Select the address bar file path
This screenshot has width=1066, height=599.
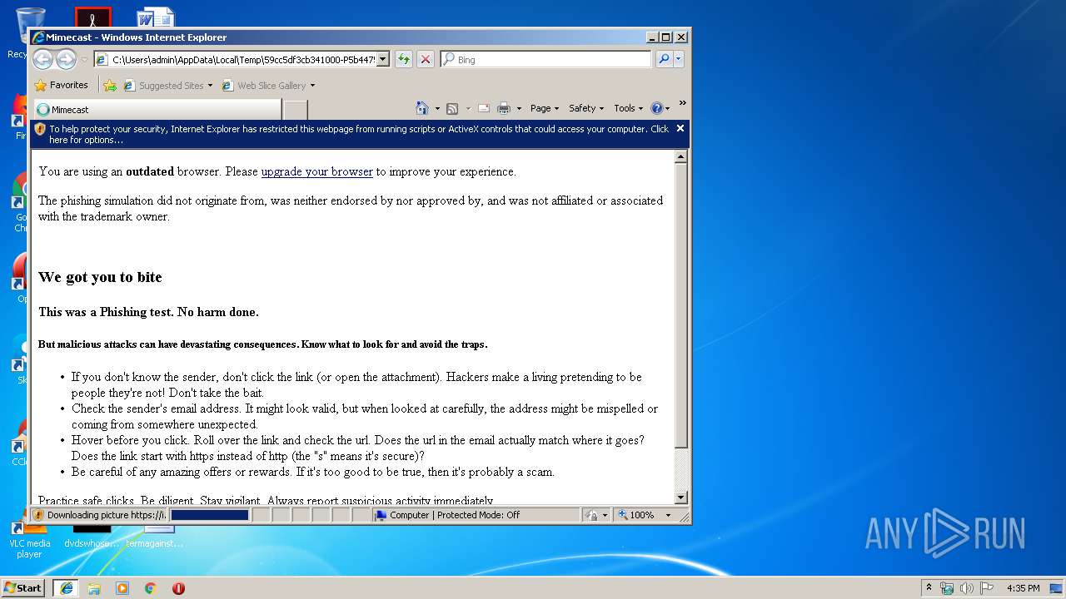click(243, 59)
